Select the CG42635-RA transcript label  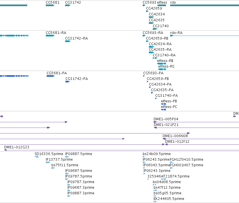coord(160,50)
